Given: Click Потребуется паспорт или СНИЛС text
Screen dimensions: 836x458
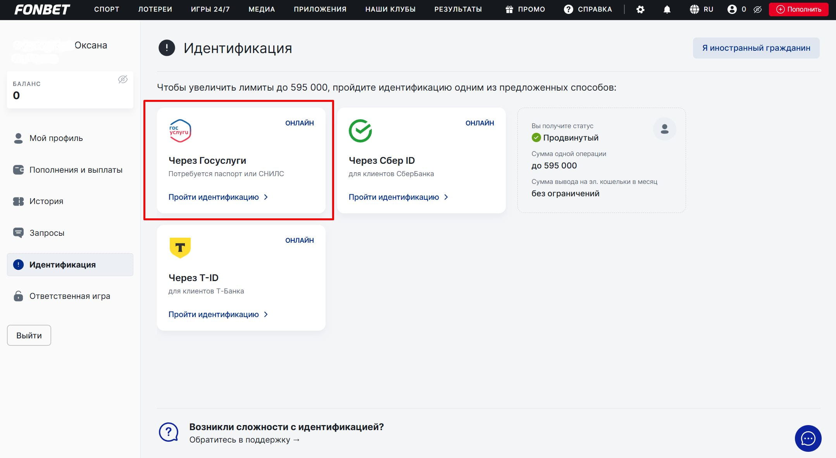Looking at the screenshot, I should (226, 174).
